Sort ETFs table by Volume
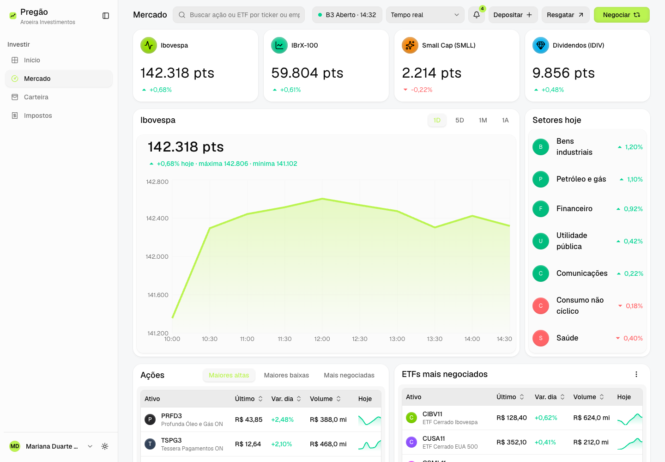The width and height of the screenshot is (665, 462). [589, 397]
